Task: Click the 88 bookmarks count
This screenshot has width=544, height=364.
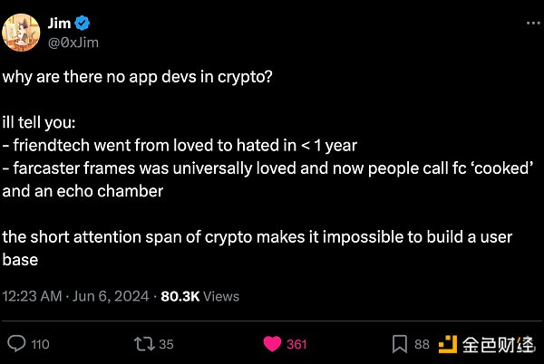Action: coord(422,344)
